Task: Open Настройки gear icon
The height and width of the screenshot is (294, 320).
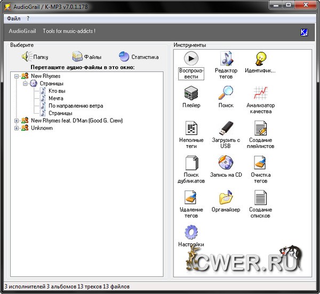Action: pyautogui.click(x=191, y=232)
